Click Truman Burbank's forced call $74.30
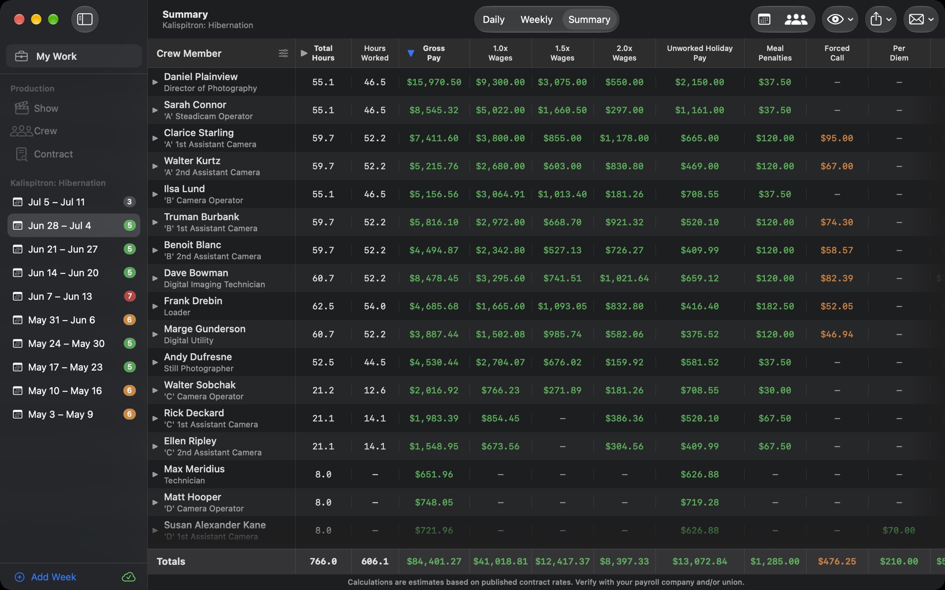The height and width of the screenshot is (590, 945). pos(837,222)
